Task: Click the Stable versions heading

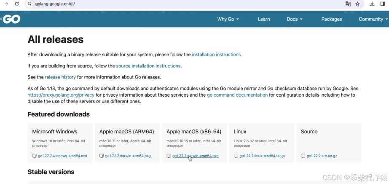Action: (x=51, y=172)
